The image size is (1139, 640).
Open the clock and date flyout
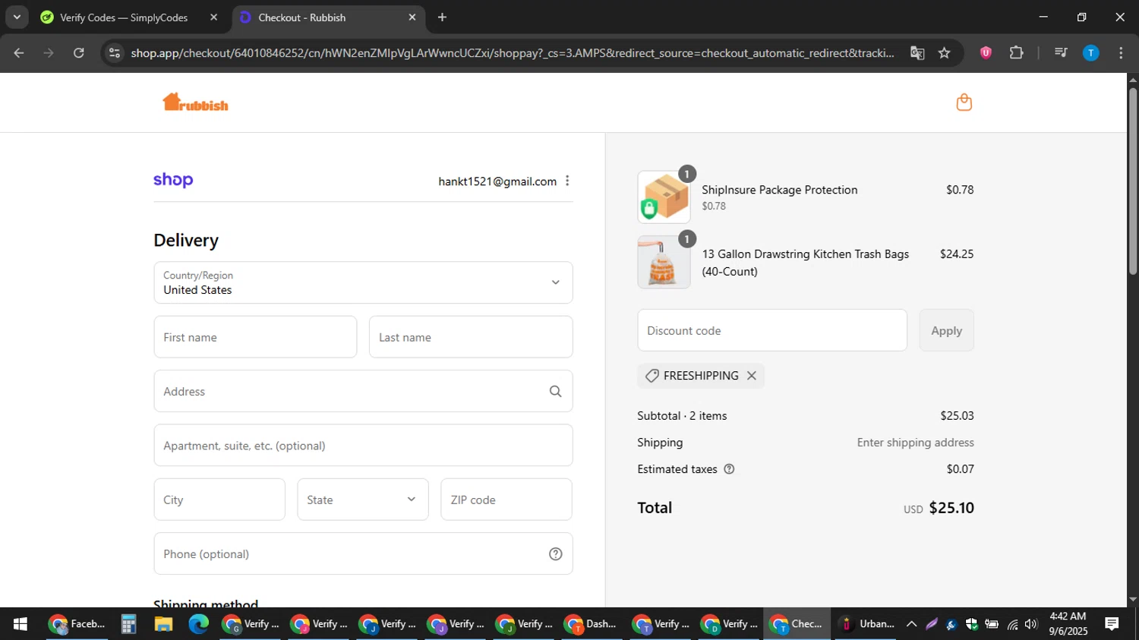[1068, 624]
